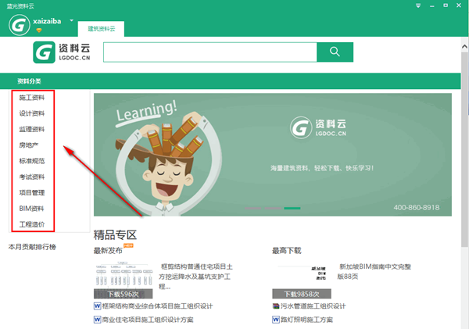Open link 新加坡BIM指南中文完整版88页
The width and height of the screenshot is (469, 329).
(374, 271)
